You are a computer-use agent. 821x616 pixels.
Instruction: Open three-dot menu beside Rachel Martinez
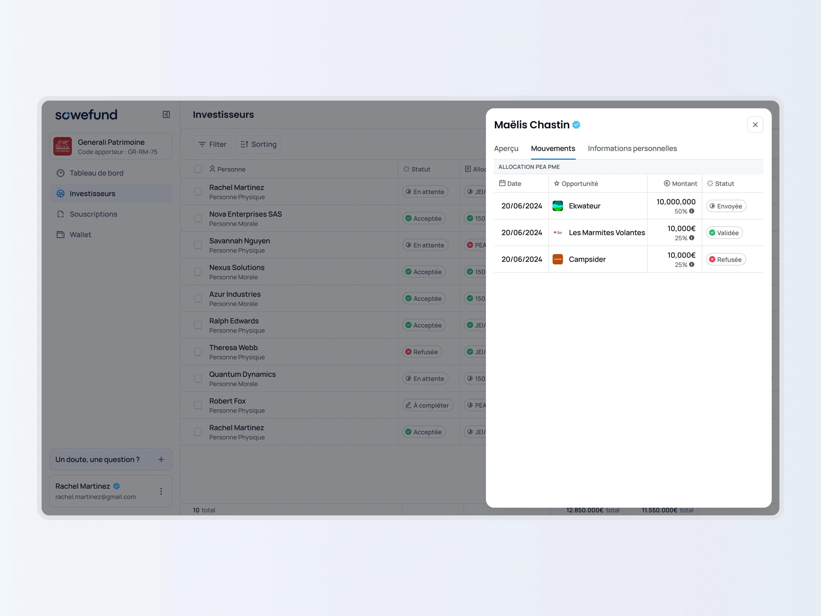tap(161, 491)
